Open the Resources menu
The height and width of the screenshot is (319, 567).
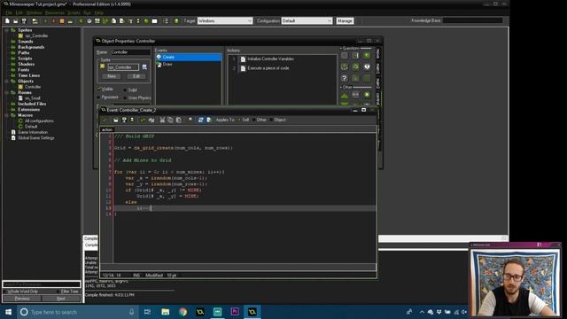[55, 12]
